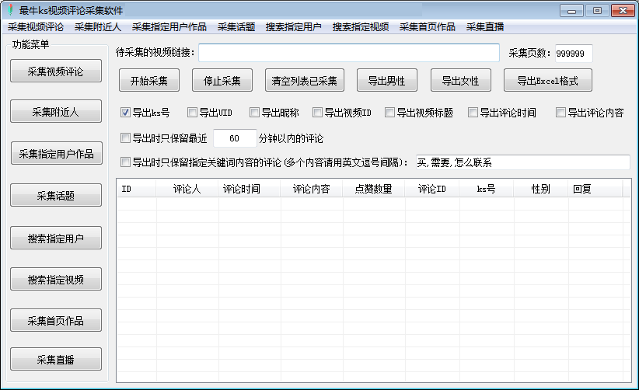Open the 采集直播 menu item

coord(485,27)
